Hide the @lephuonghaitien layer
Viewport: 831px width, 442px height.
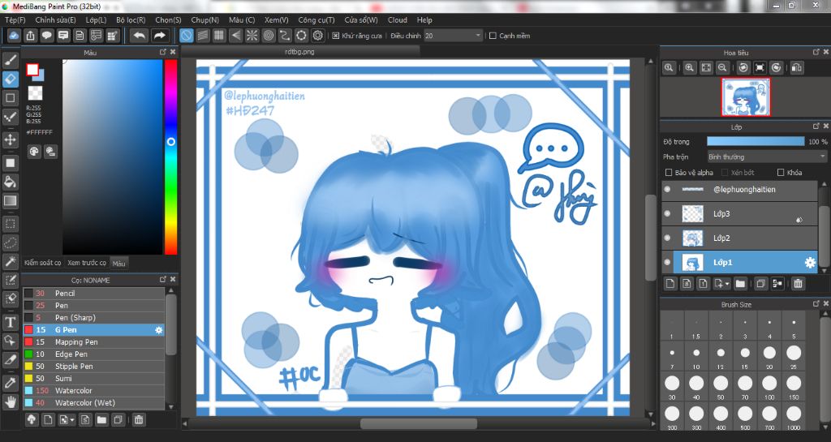coord(667,189)
